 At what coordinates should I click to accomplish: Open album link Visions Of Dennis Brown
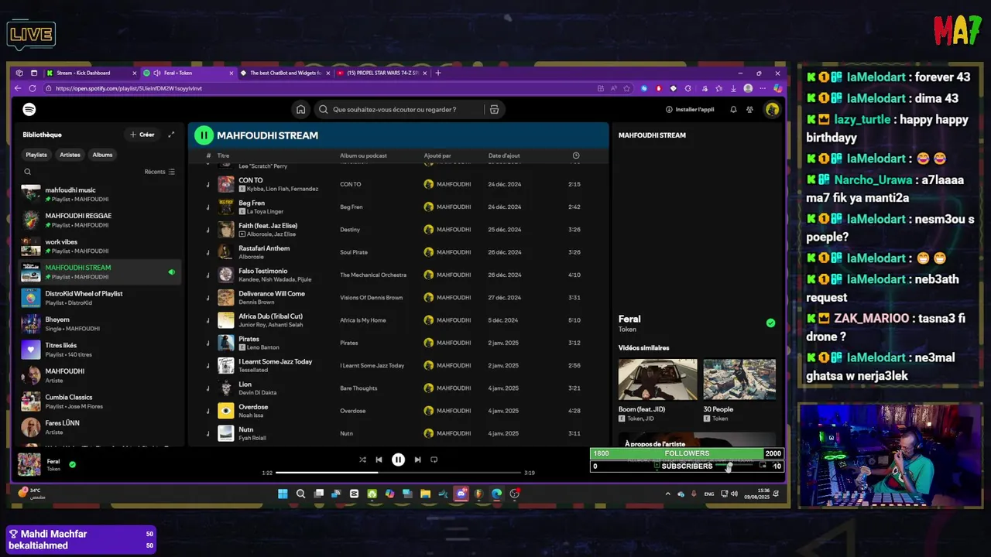(x=372, y=298)
